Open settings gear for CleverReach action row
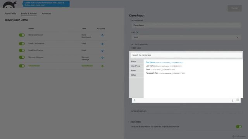The width and height of the screenshot is (248, 139). point(102,66)
